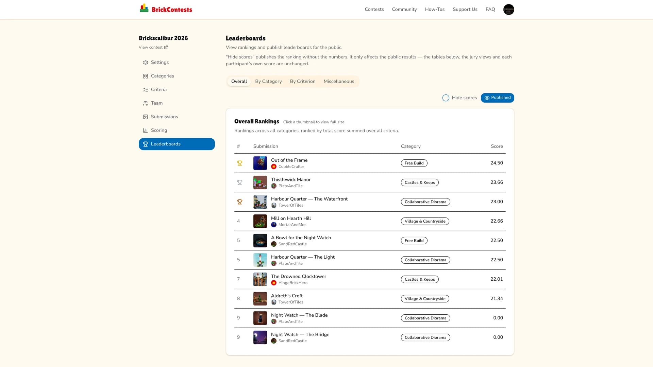Click HingeBrickHero's avatar icon

274,283
